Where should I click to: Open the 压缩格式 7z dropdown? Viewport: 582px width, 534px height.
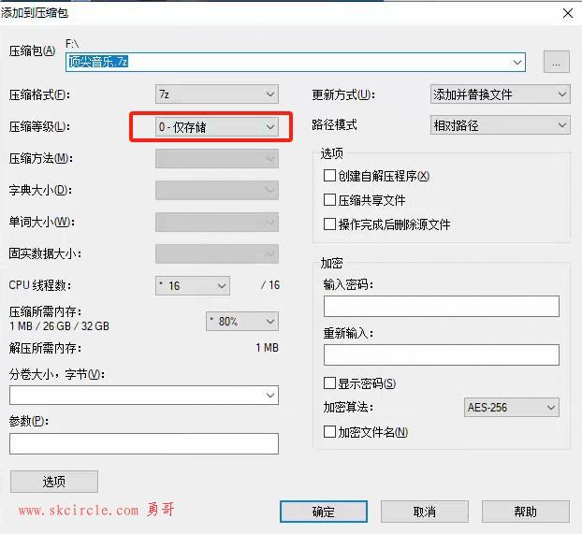coord(217,94)
